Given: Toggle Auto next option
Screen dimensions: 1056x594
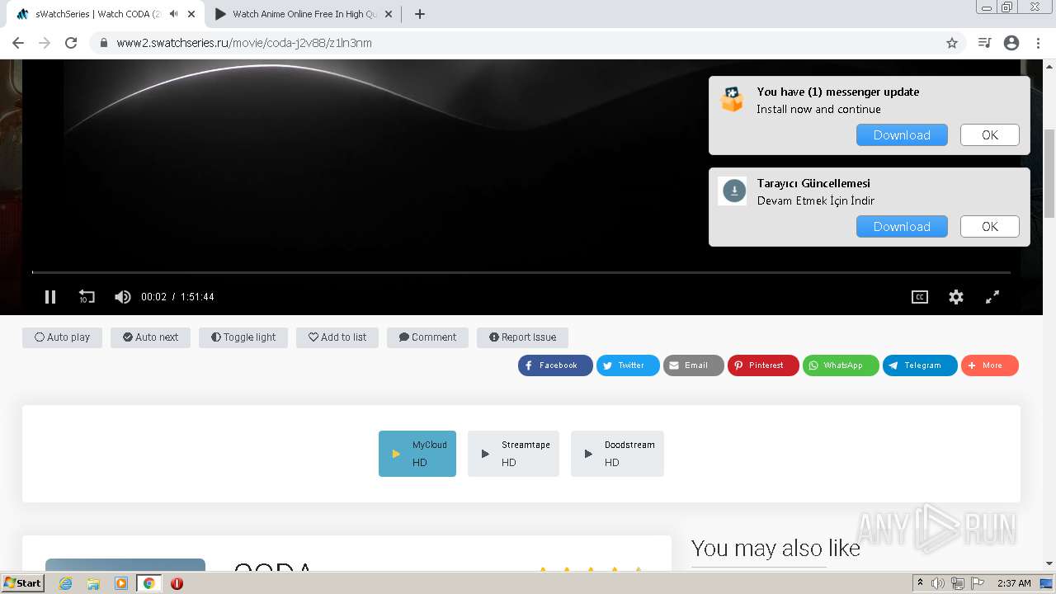Looking at the screenshot, I should coord(150,337).
